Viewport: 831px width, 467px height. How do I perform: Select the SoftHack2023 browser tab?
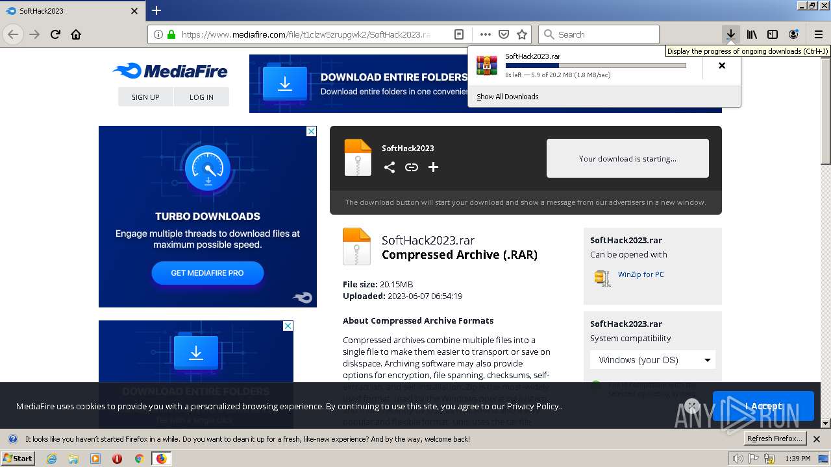pos(71,11)
